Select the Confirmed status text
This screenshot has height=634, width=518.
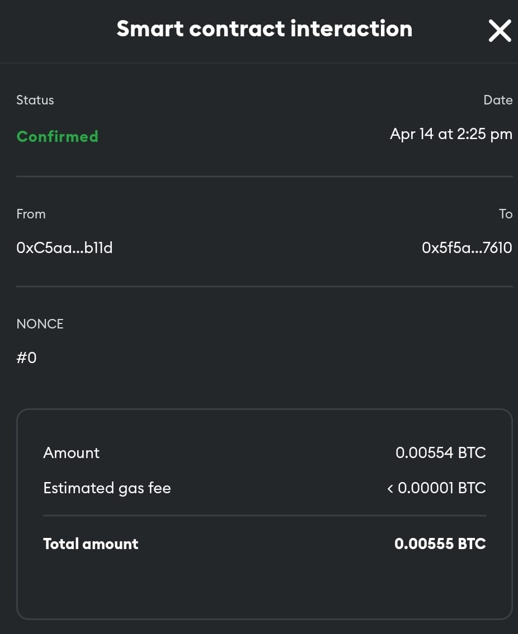(x=58, y=136)
